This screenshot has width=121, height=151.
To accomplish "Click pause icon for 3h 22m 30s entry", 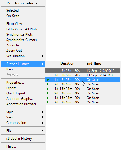I will (47, 71).
